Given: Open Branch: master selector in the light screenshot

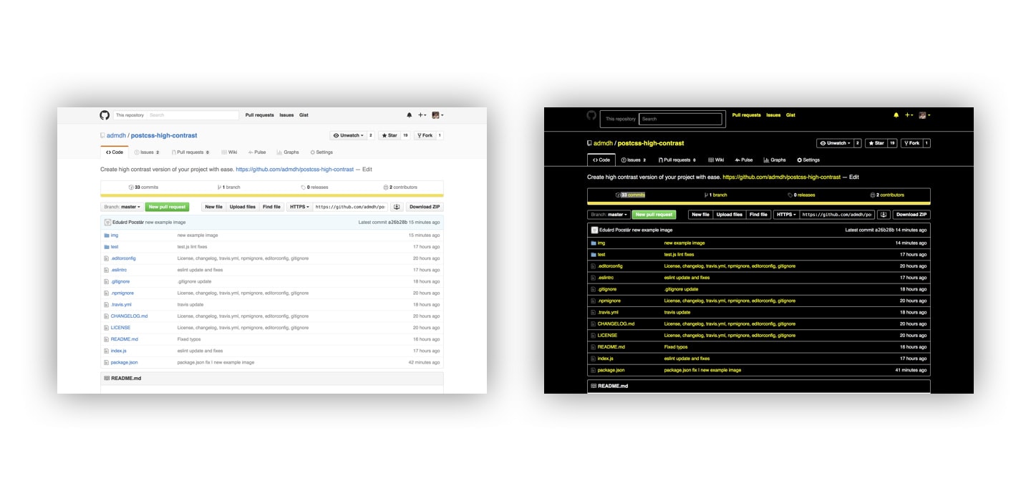Looking at the screenshot, I should pyautogui.click(x=122, y=207).
